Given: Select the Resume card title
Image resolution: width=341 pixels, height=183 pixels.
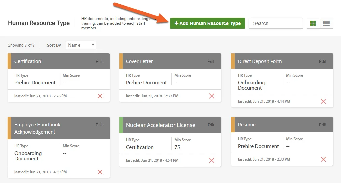Looking at the screenshot, I should click(x=247, y=125).
